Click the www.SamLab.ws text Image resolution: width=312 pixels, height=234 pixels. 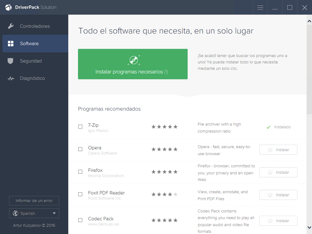(104, 224)
